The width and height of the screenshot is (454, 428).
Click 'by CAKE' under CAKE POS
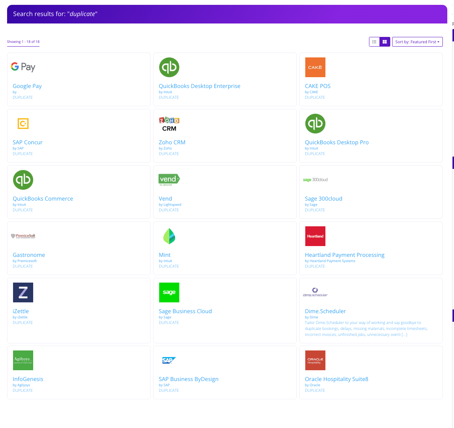coord(311,92)
